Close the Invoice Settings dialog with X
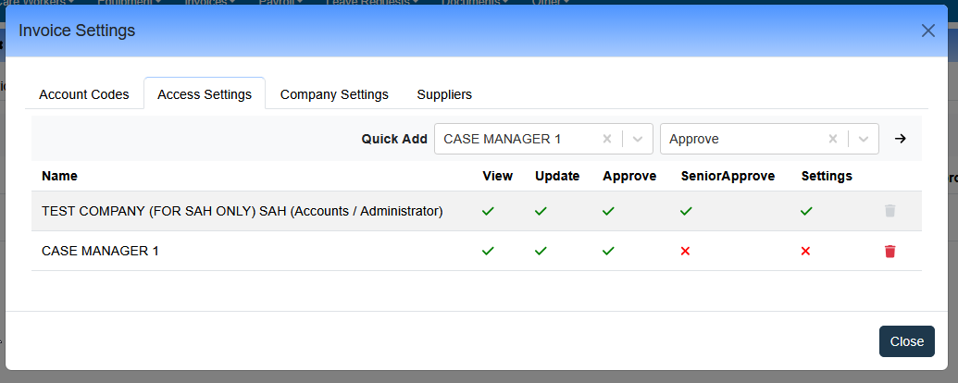The image size is (958, 383). coord(928,31)
